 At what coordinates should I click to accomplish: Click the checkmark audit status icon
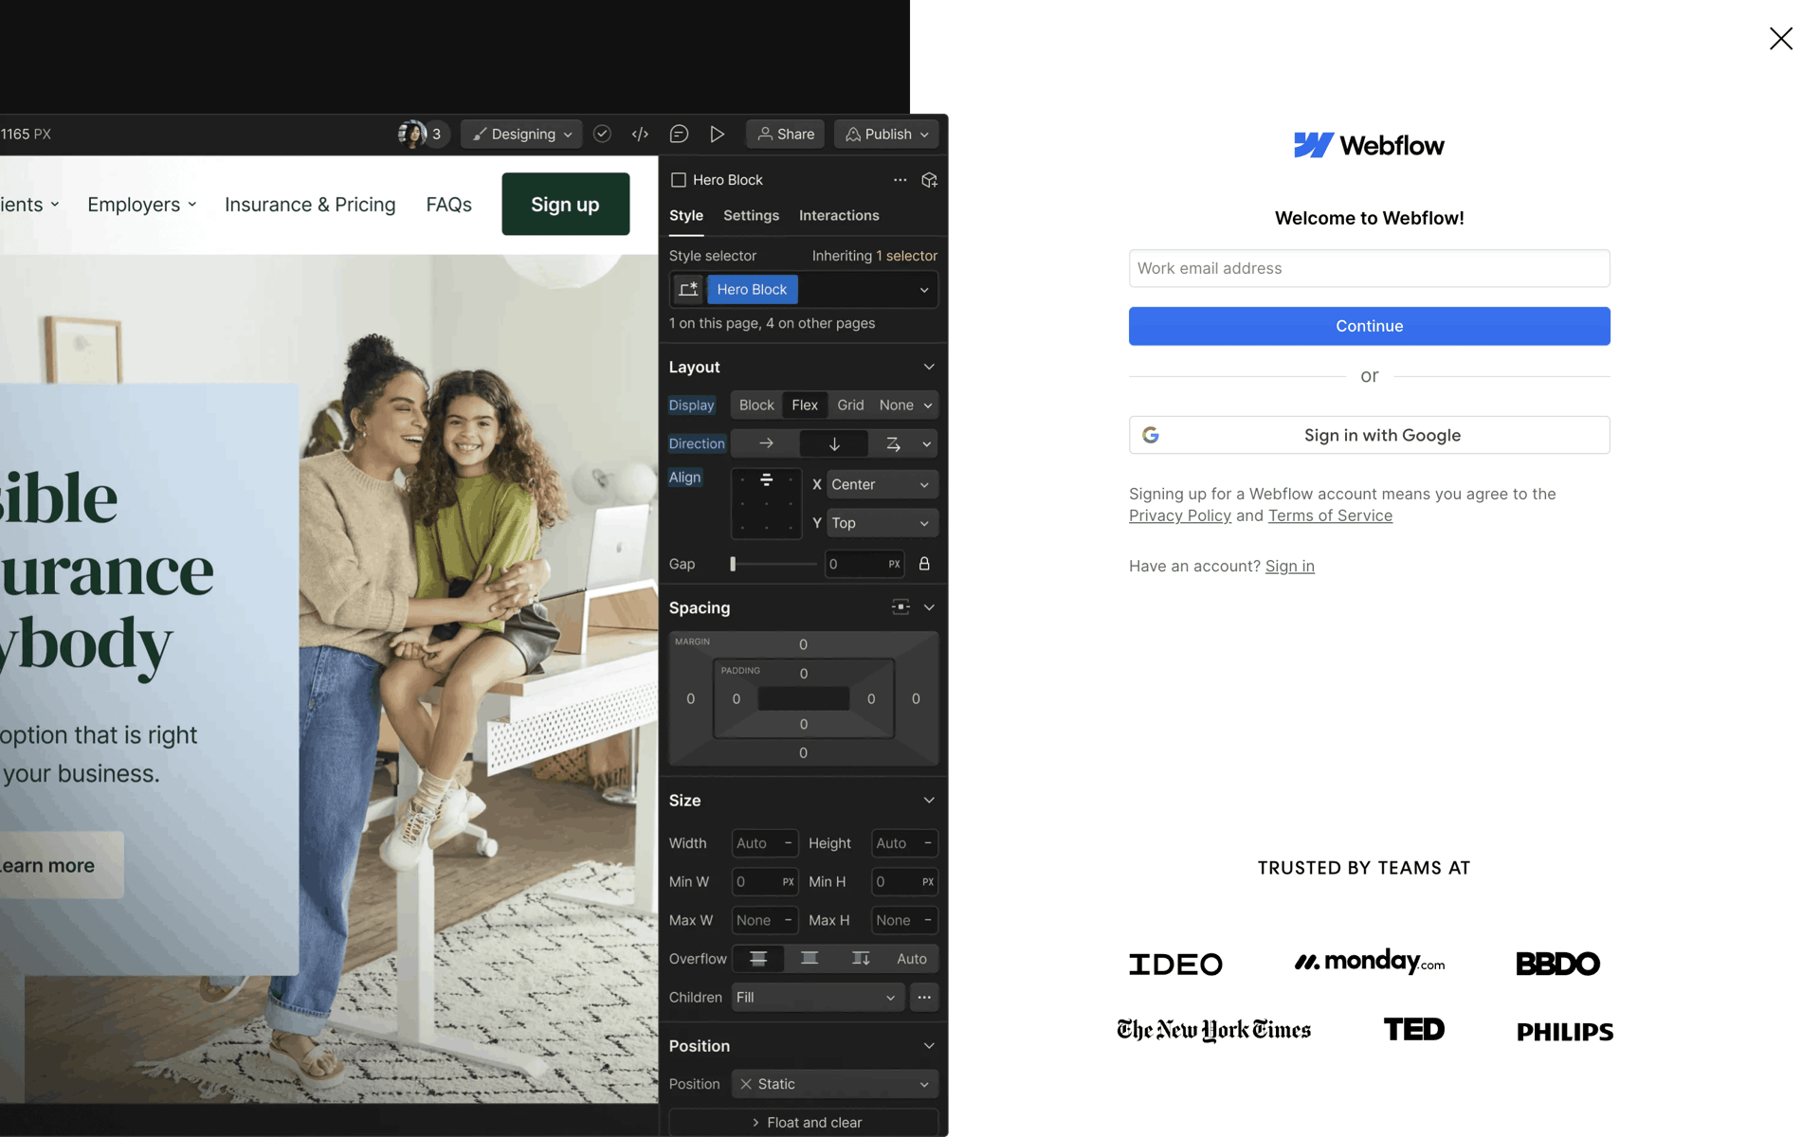pyautogui.click(x=602, y=134)
